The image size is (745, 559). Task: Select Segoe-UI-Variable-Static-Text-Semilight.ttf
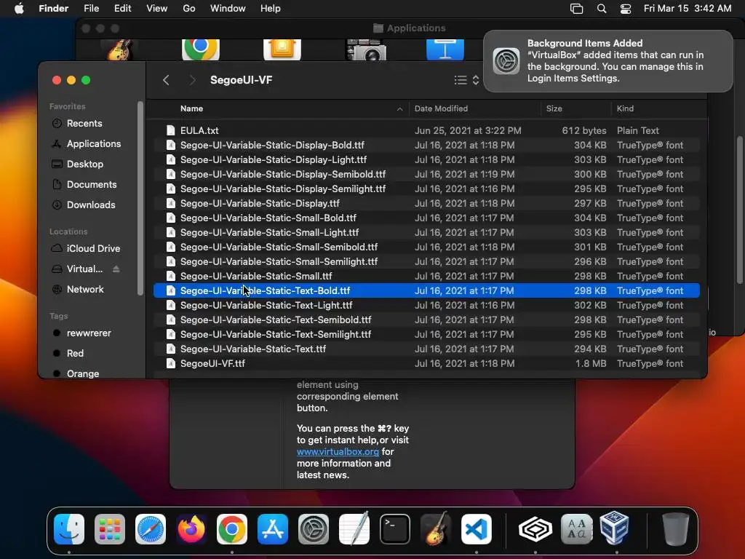[426, 334]
